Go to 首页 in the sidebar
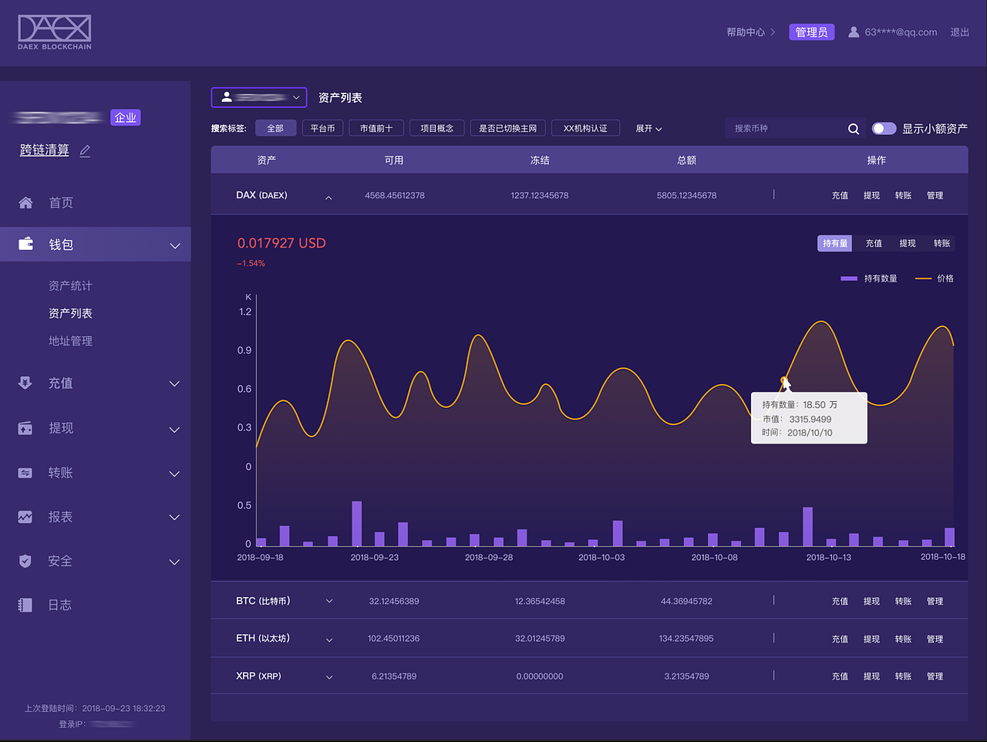The width and height of the screenshot is (987, 742). (x=61, y=203)
